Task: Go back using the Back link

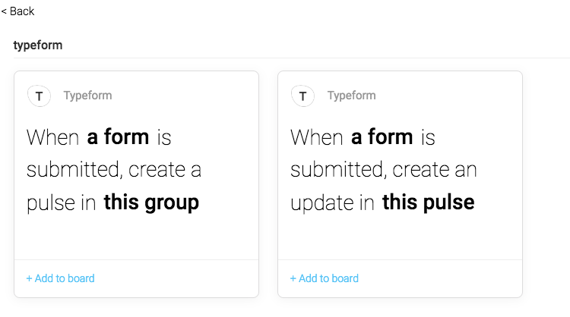Action: [17, 11]
